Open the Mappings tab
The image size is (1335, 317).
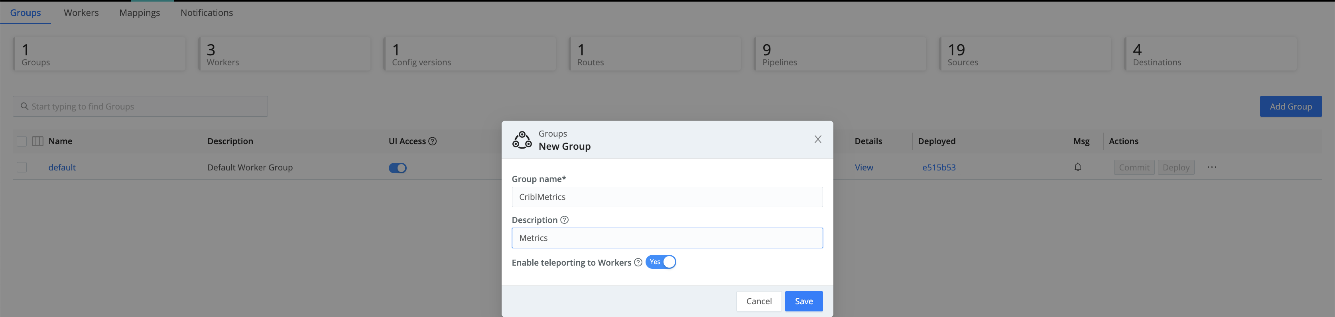(140, 12)
